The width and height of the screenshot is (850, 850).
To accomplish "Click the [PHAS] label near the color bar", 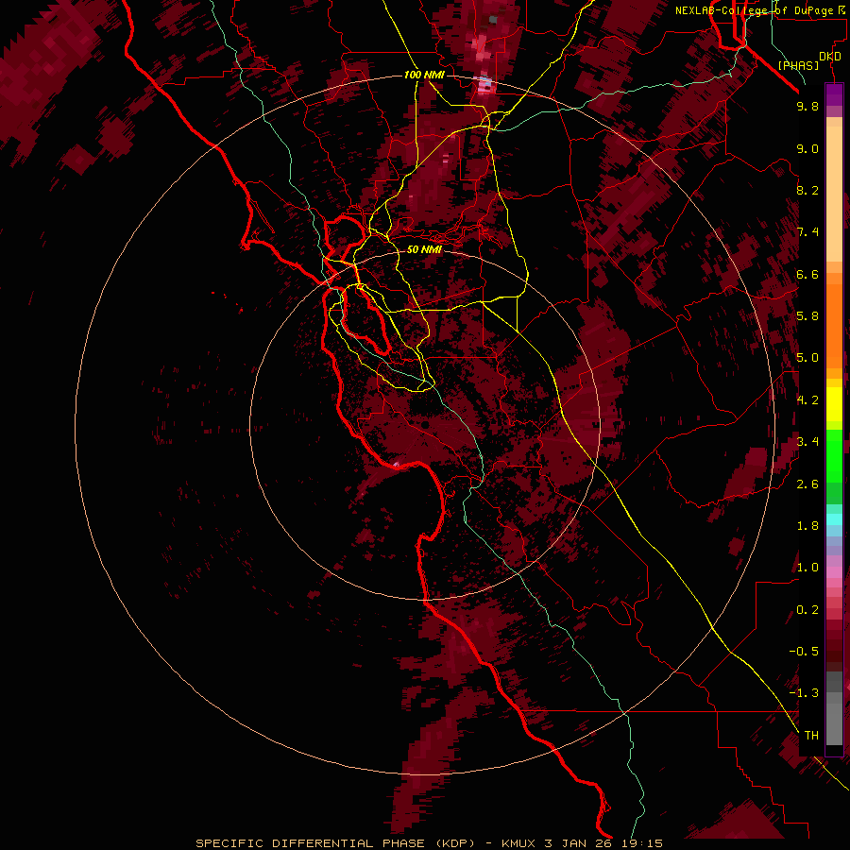I will [798, 65].
